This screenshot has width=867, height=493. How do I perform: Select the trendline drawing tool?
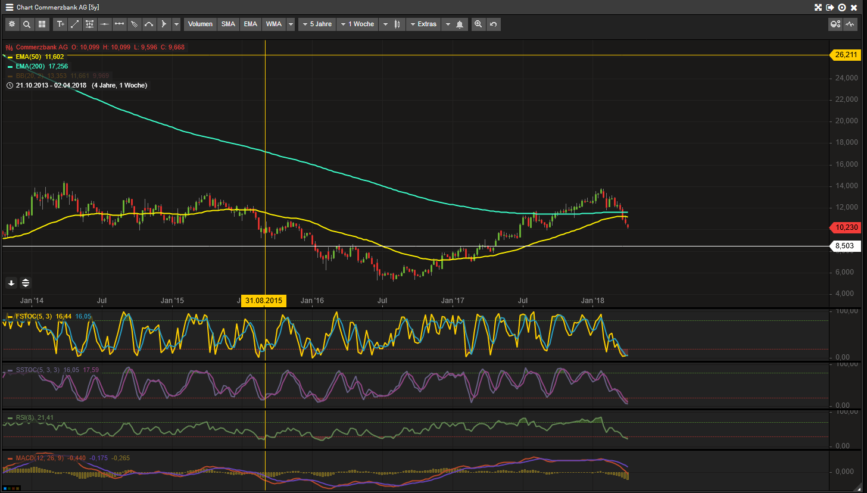tap(75, 24)
